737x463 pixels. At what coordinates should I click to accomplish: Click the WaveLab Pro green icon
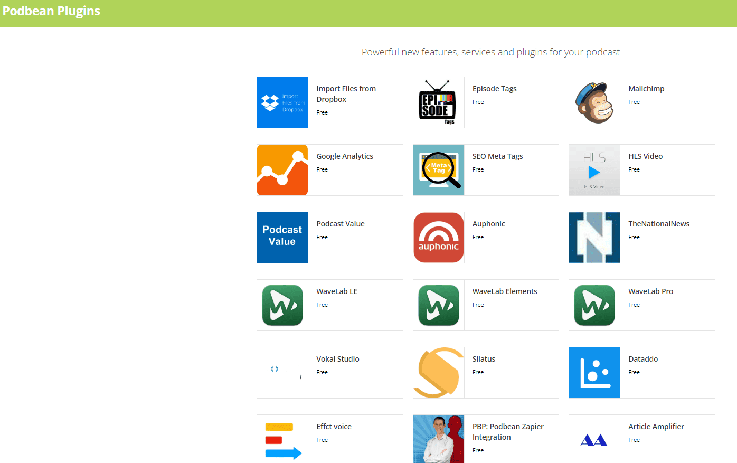click(x=594, y=305)
